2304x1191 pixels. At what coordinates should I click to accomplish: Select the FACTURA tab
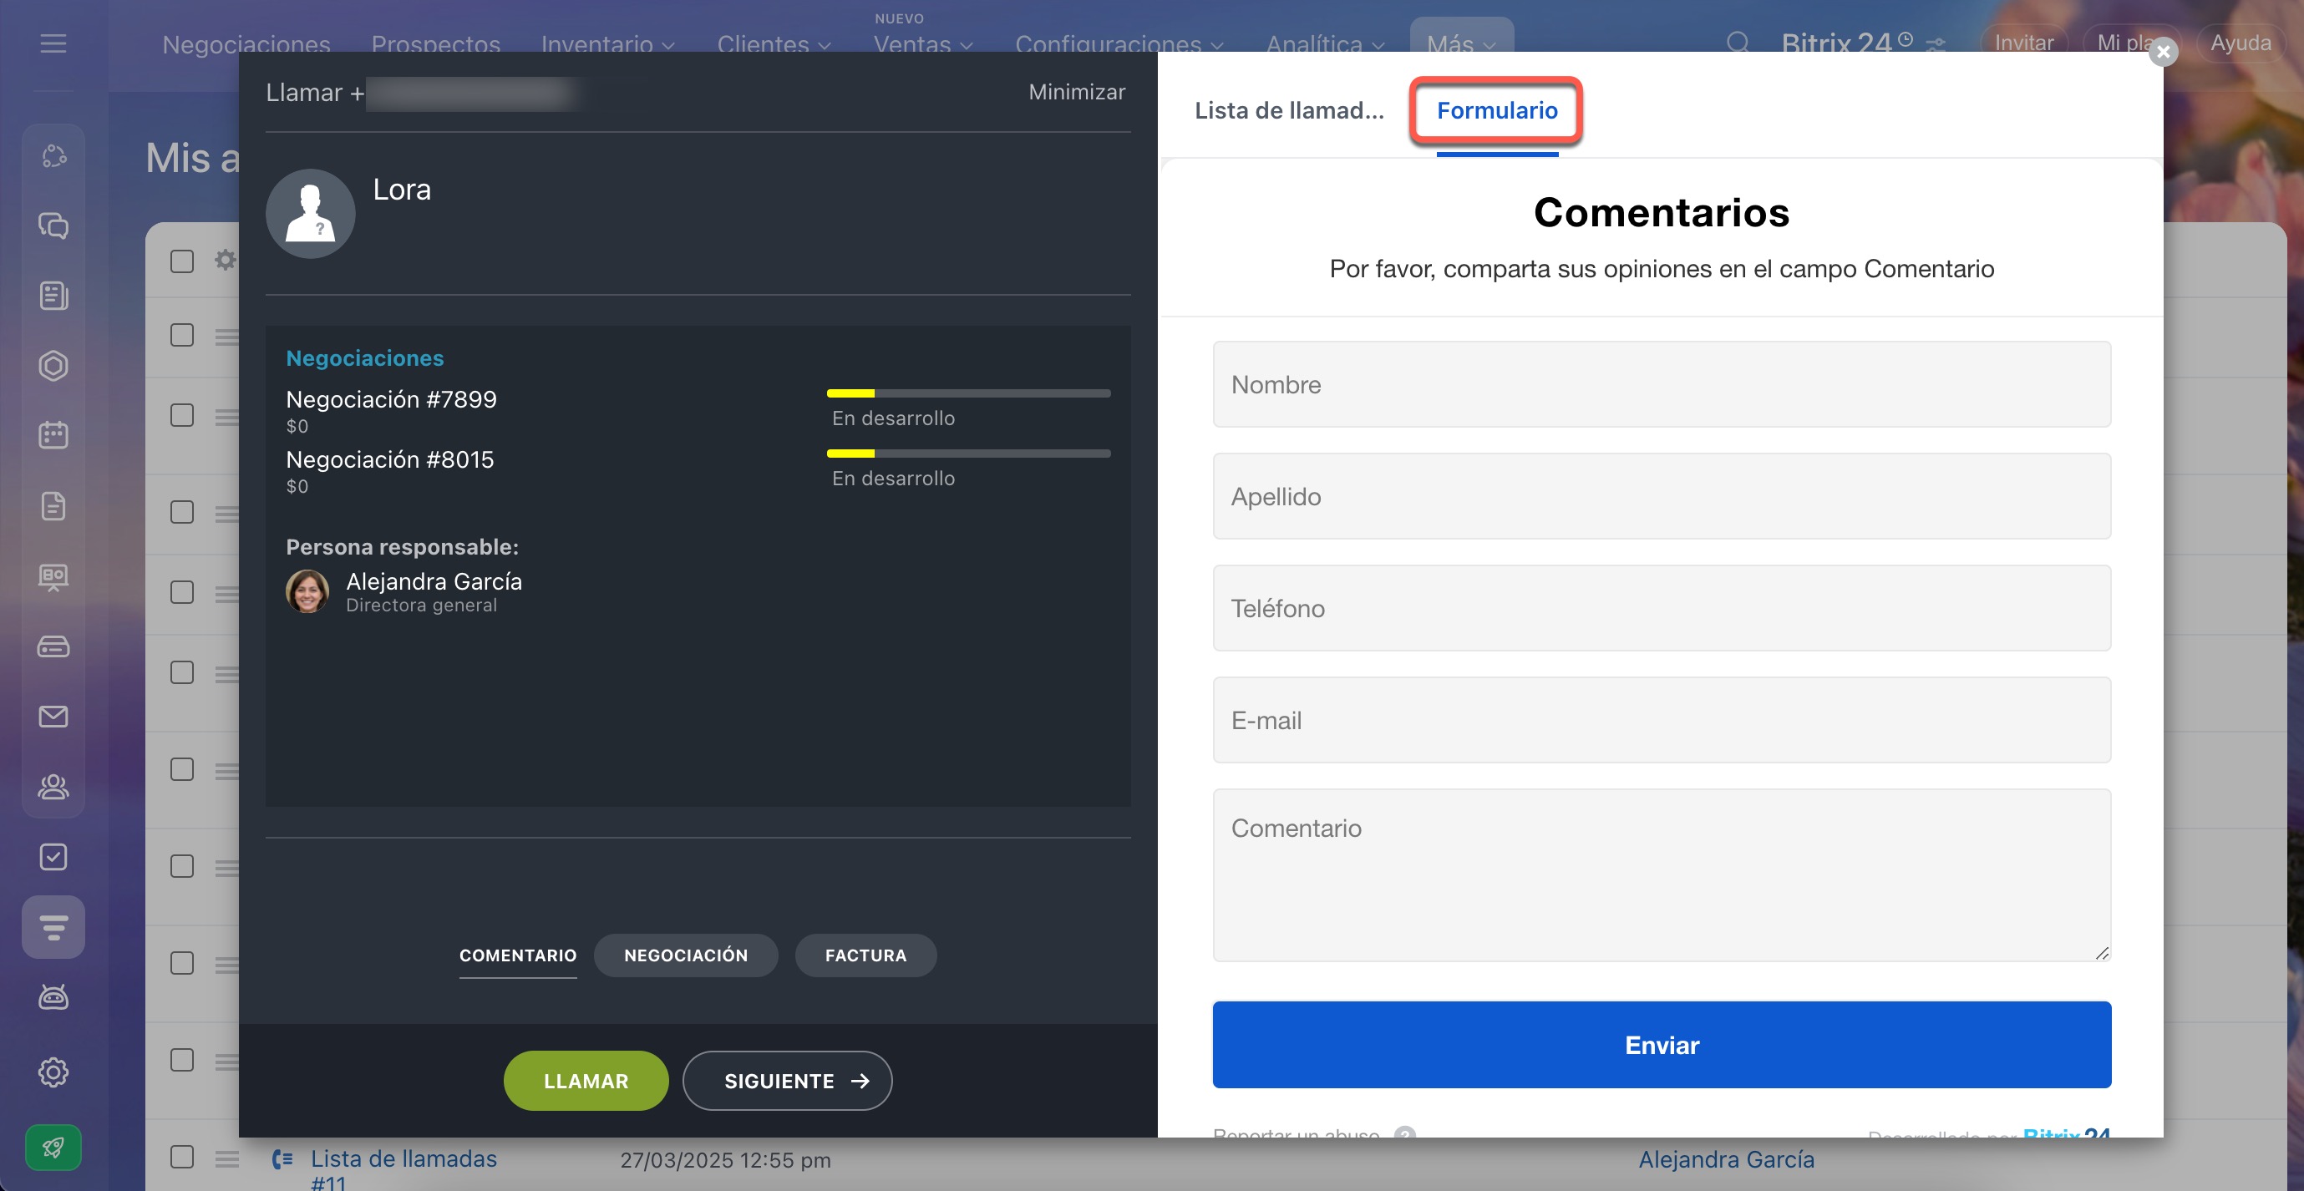pos(865,955)
